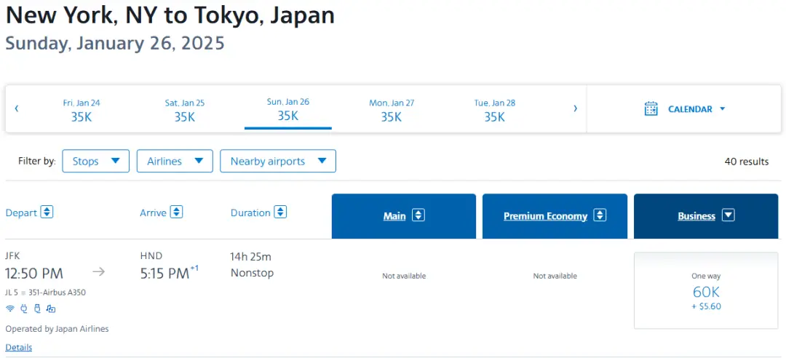The image size is (786, 358).
Task: Select the Business cabin column header
Action: tap(696, 216)
